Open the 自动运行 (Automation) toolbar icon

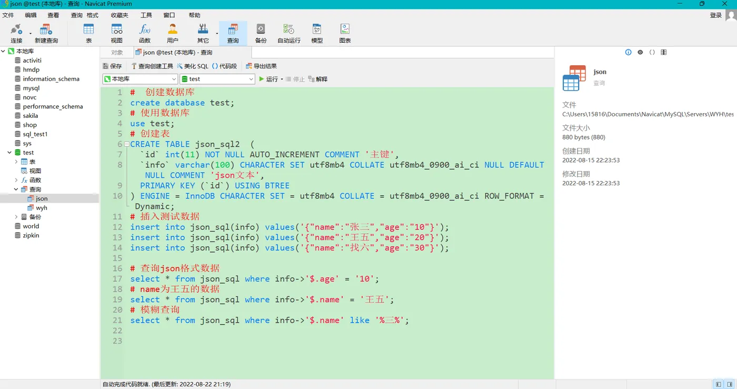pos(289,33)
